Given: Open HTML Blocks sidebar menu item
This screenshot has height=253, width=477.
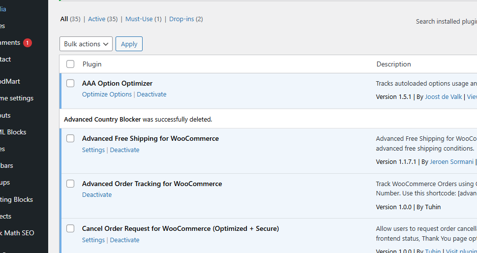Looking at the screenshot, I should [13, 132].
